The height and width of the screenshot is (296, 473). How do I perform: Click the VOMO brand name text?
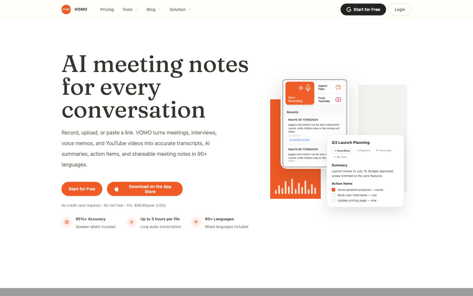point(81,9)
